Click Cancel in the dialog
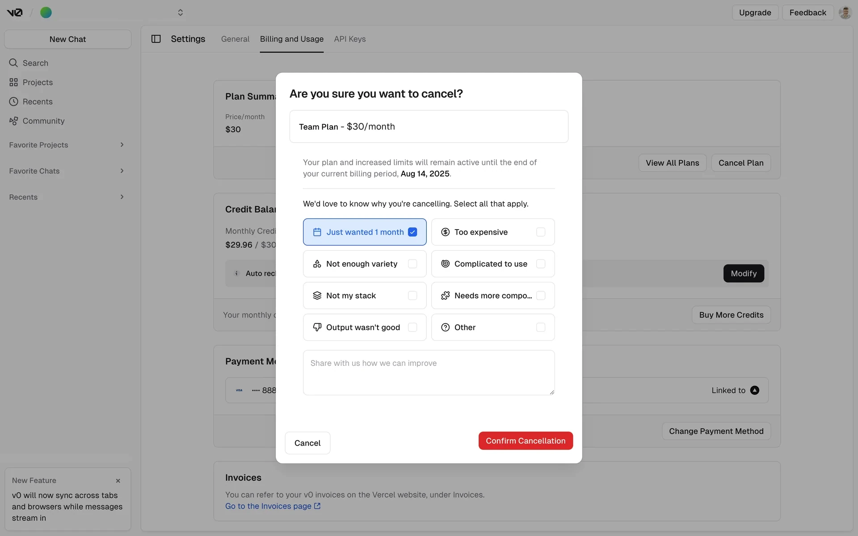This screenshot has height=536, width=858. 307,443
